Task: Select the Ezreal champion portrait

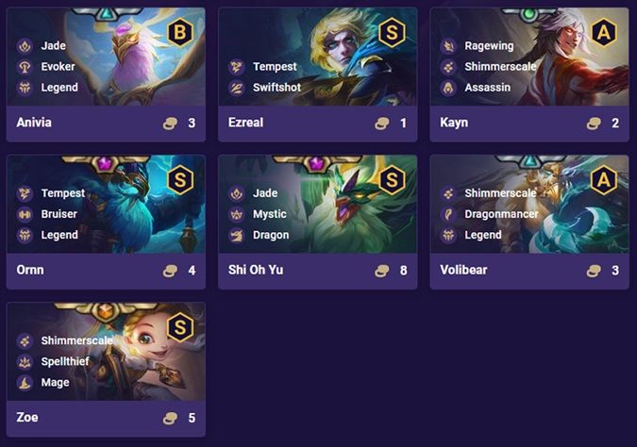Action: click(x=318, y=57)
